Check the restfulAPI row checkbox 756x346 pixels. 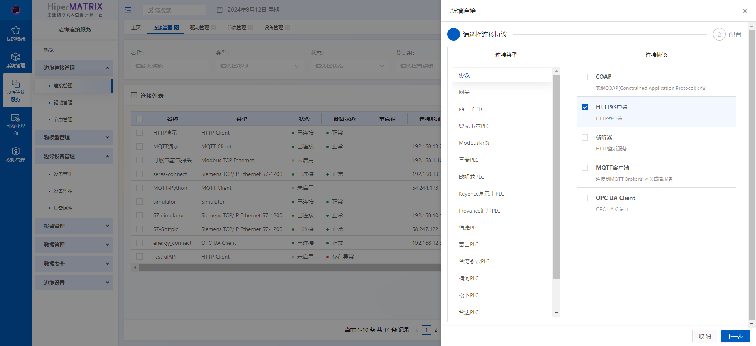click(x=139, y=257)
